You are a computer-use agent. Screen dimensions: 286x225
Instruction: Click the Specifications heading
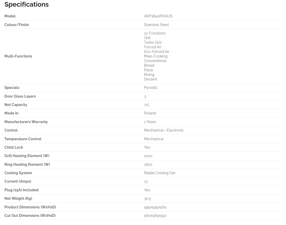click(x=27, y=5)
